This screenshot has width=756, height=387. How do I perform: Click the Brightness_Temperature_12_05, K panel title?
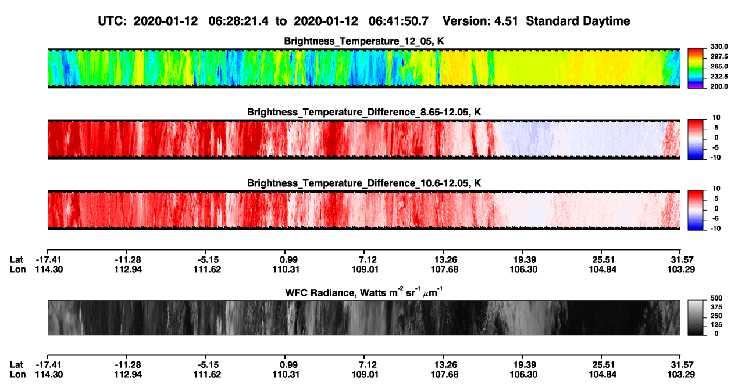(364, 41)
